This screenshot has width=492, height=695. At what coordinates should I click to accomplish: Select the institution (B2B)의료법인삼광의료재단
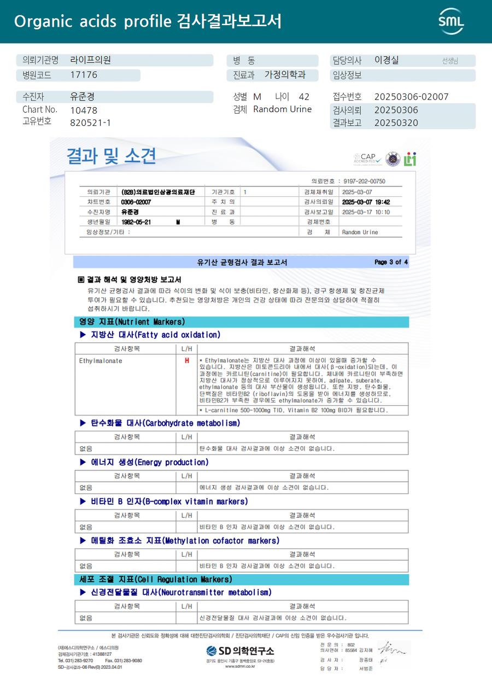(x=158, y=192)
